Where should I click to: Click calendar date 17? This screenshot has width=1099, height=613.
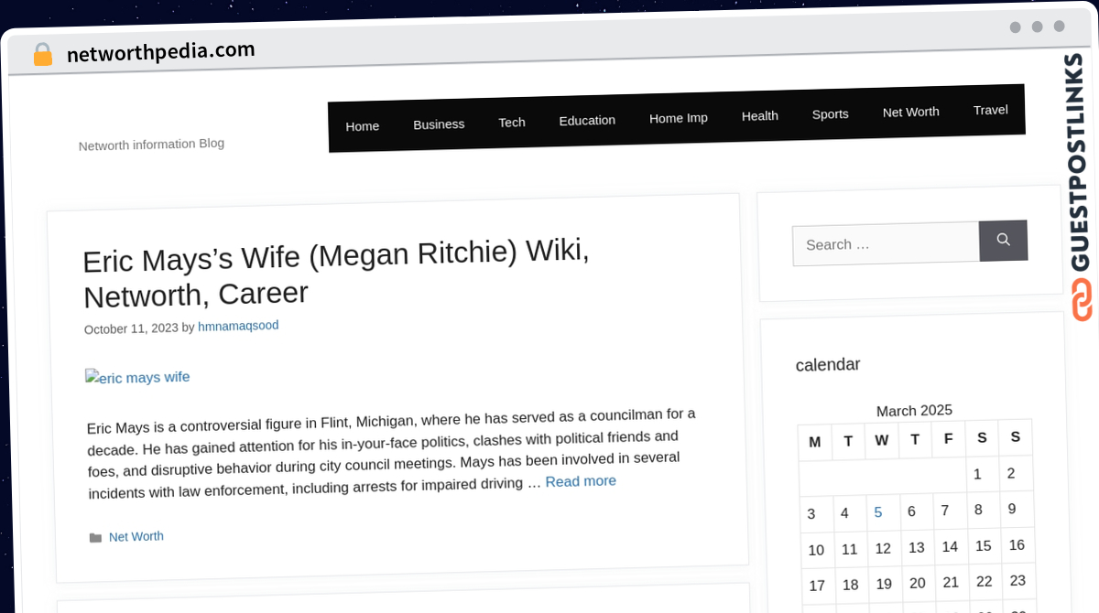point(817,586)
